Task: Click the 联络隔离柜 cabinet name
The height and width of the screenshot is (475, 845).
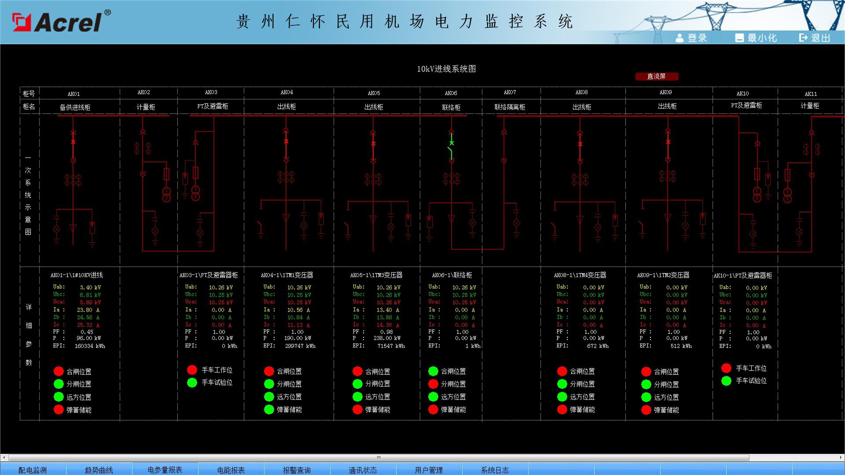Action: pos(510,107)
